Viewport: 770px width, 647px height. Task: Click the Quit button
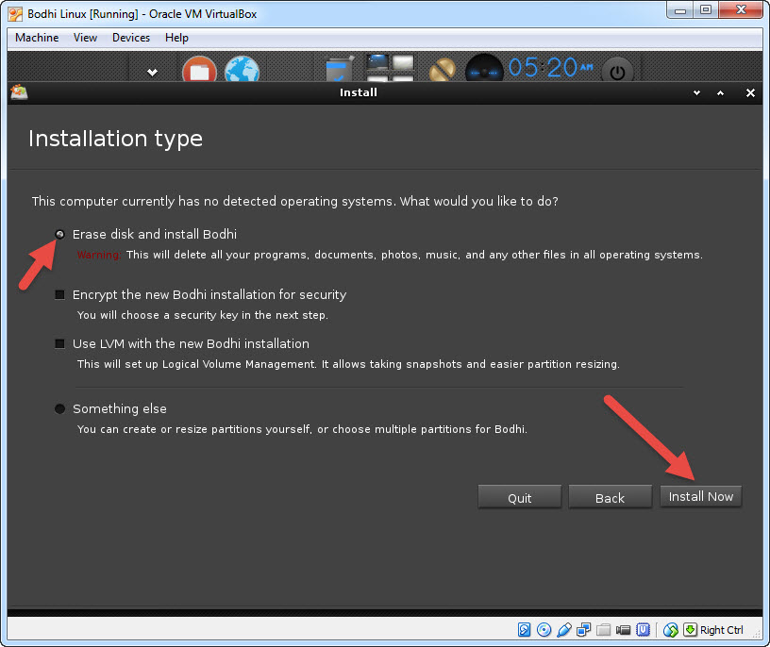click(520, 497)
